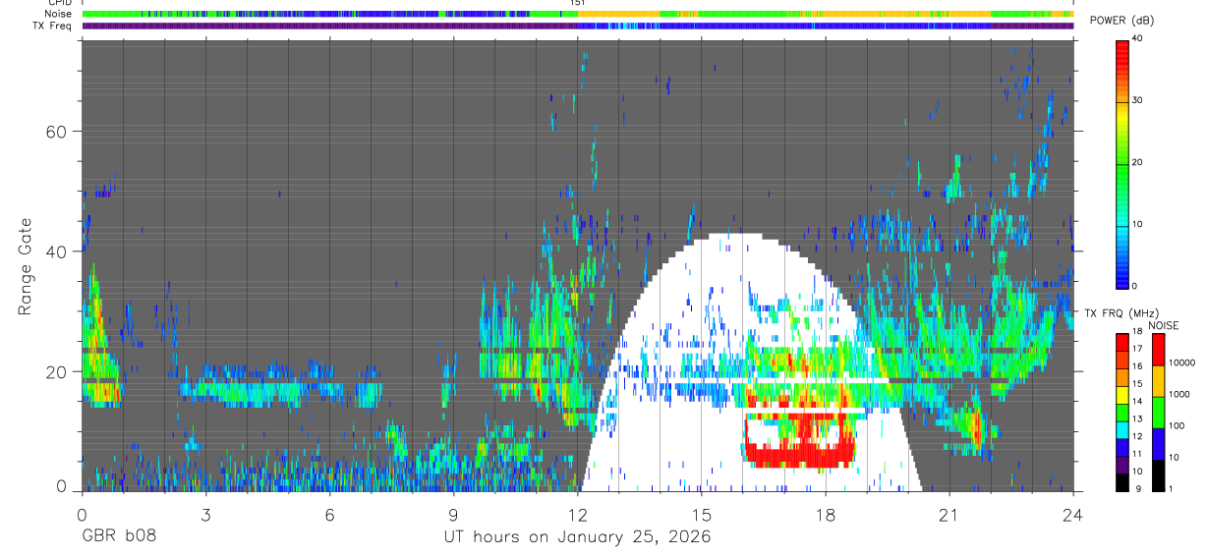Click the "Range Gate" axis label

(x=26, y=266)
